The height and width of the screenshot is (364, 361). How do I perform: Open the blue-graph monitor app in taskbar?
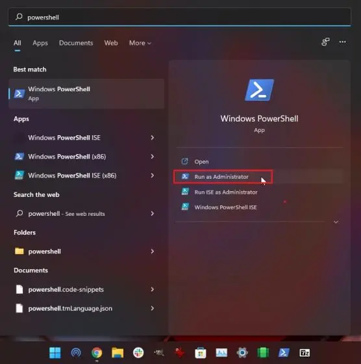(221, 353)
